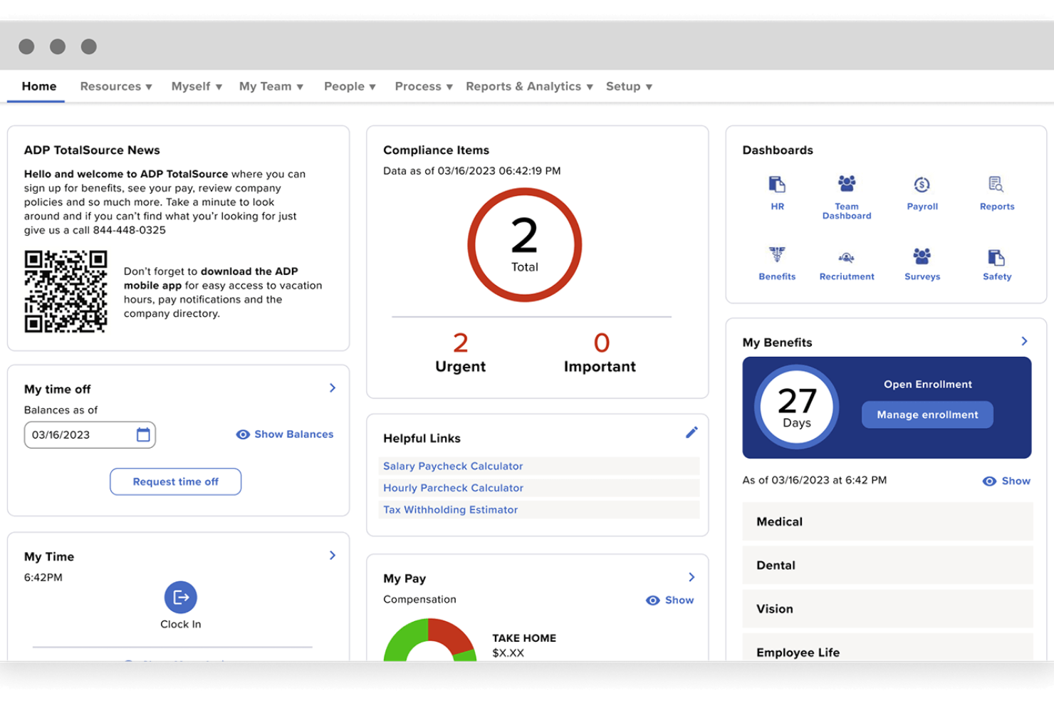Viewport: 1054px width, 703px height.
Task: Expand the My Benefits card chevron
Action: click(x=1024, y=342)
